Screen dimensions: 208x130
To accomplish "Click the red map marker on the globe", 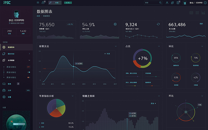I will point(12,121).
